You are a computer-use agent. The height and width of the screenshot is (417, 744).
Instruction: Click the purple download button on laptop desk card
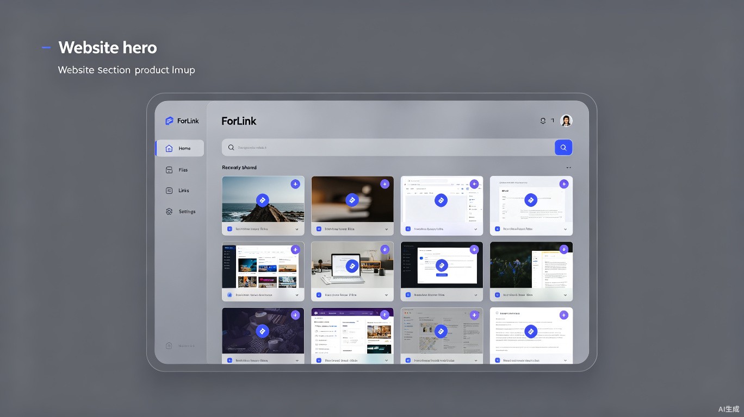(x=385, y=250)
